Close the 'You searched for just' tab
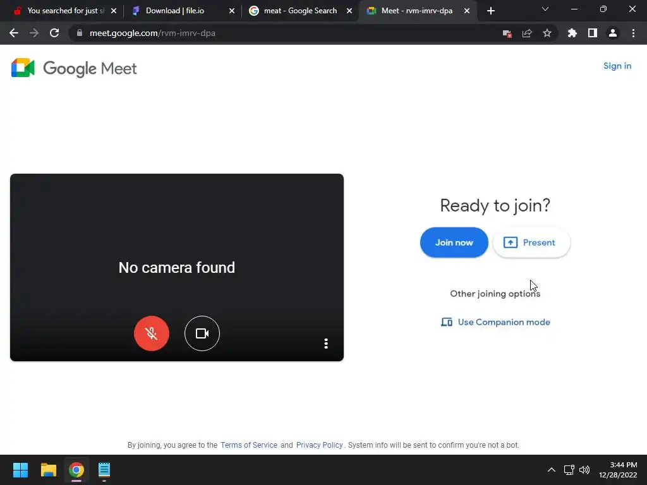 pyautogui.click(x=114, y=11)
